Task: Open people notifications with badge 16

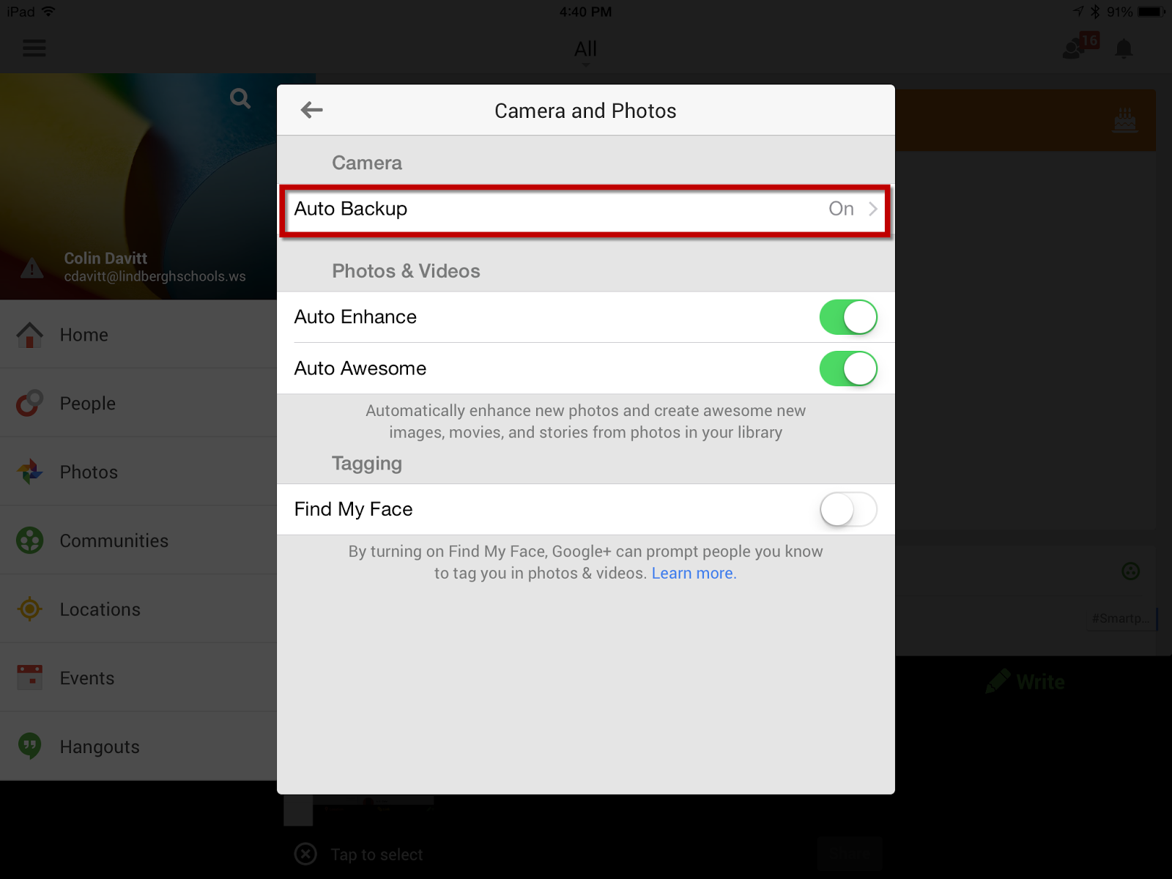Action: (1080, 46)
